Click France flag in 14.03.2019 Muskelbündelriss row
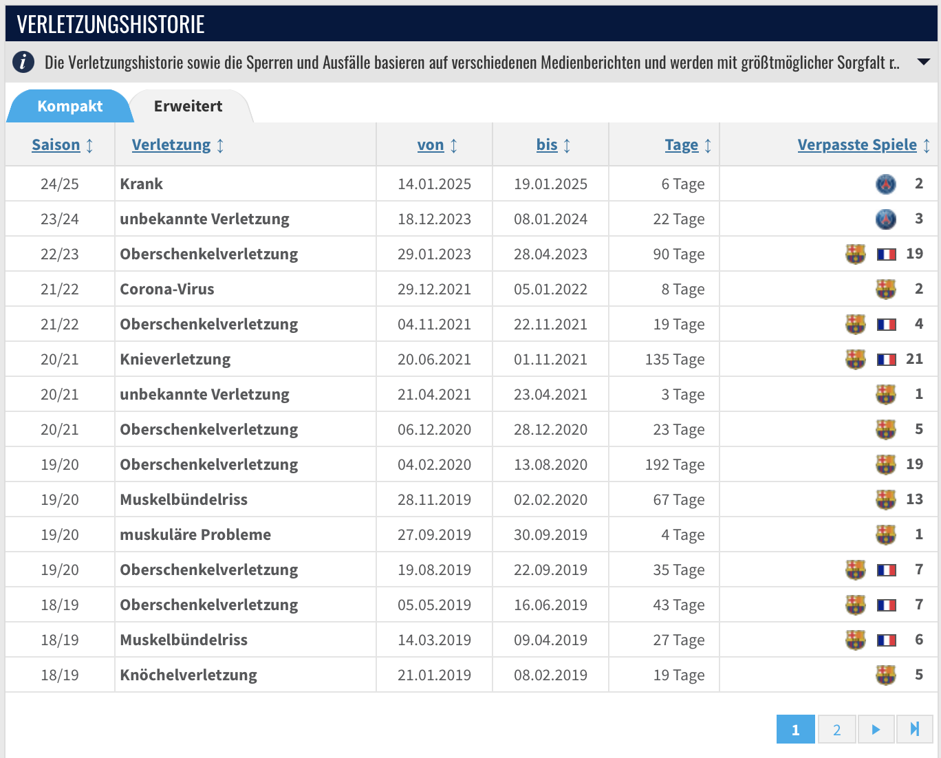Image resolution: width=941 pixels, height=758 pixels. 887,640
